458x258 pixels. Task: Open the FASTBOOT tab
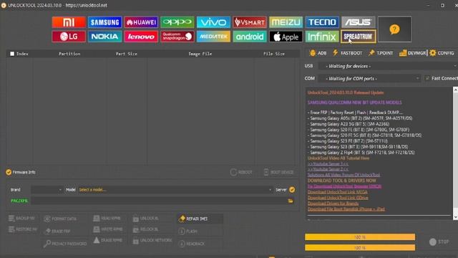coord(348,53)
